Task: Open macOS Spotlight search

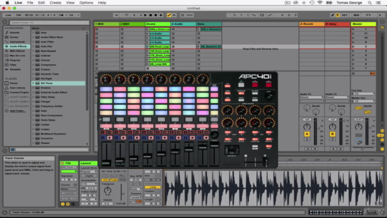Action: [369, 2]
